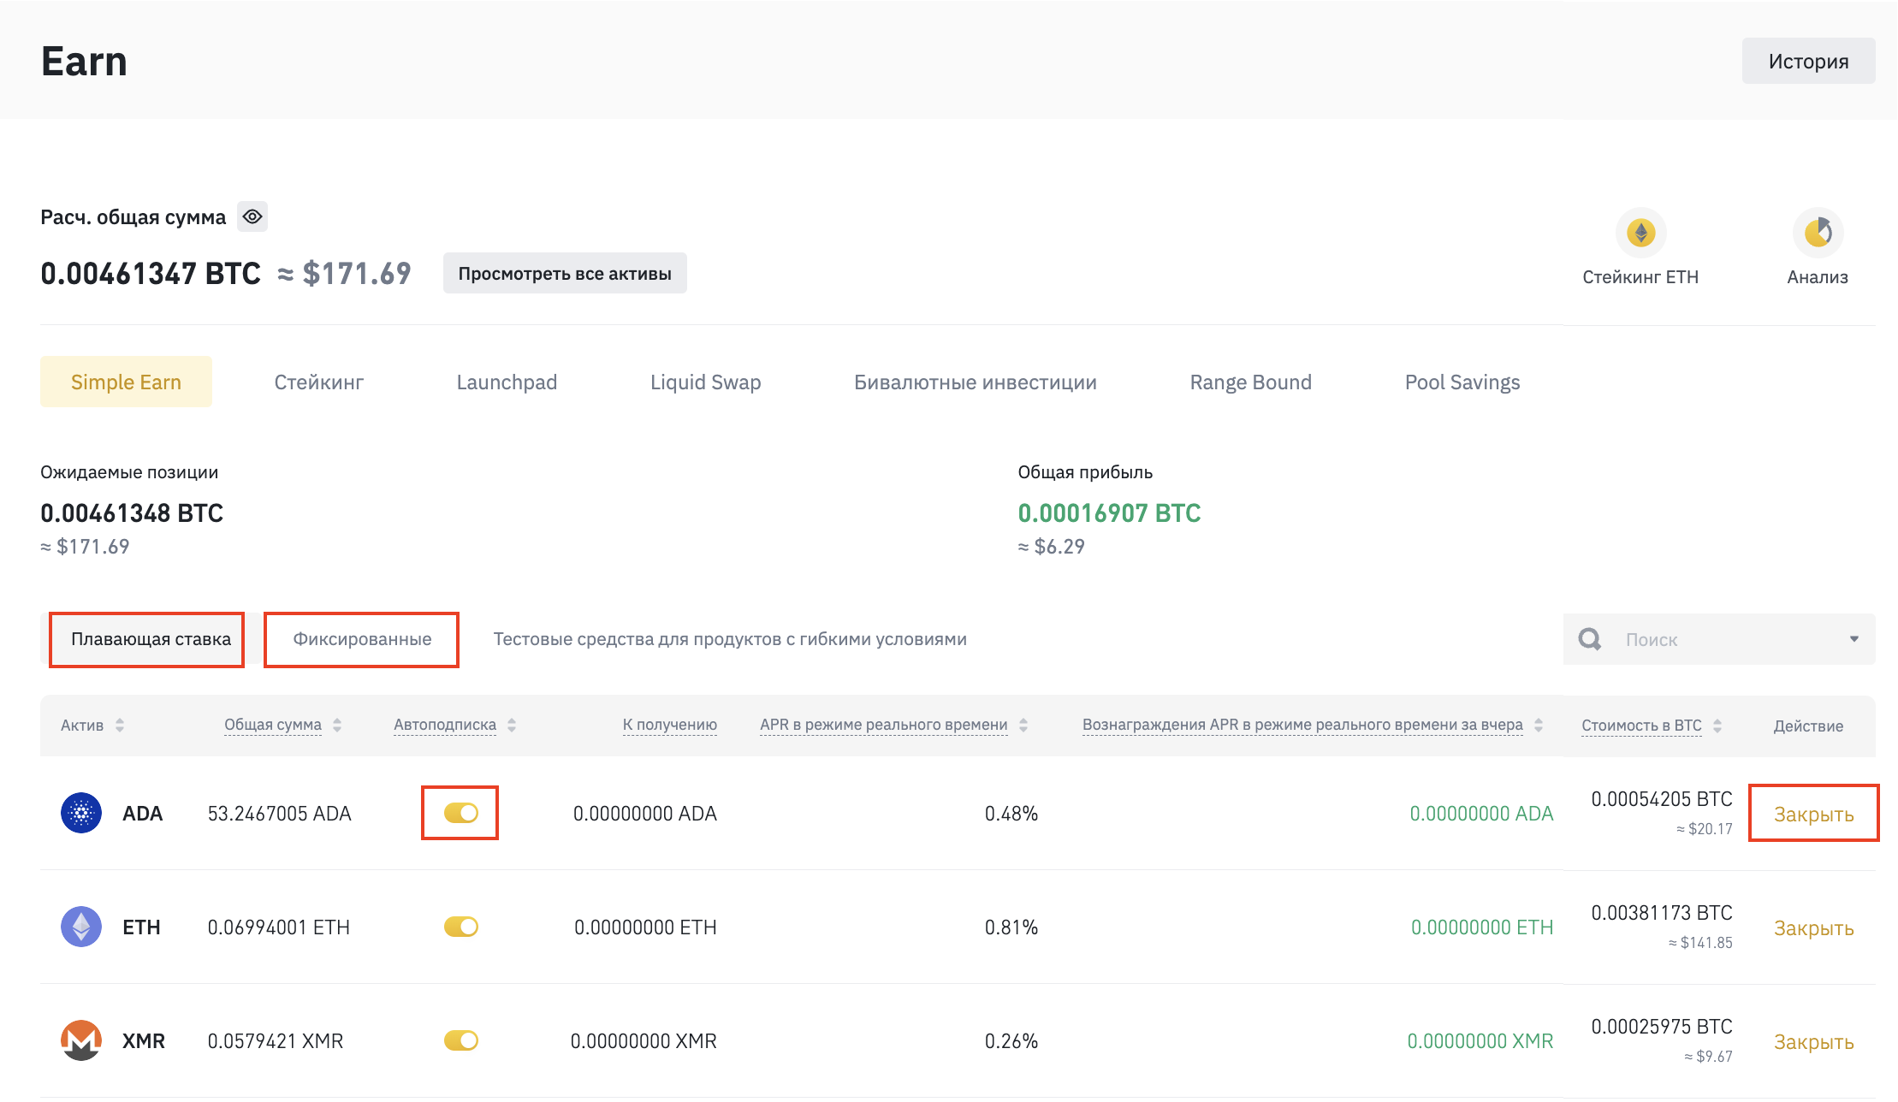Click the 0.48% APR value
Screen dimensions: 1898x1102
pos(1011,813)
